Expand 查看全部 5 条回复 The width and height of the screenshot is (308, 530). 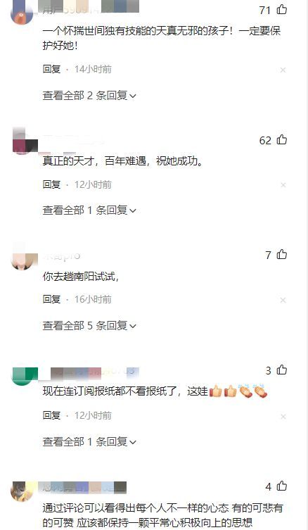(89, 325)
